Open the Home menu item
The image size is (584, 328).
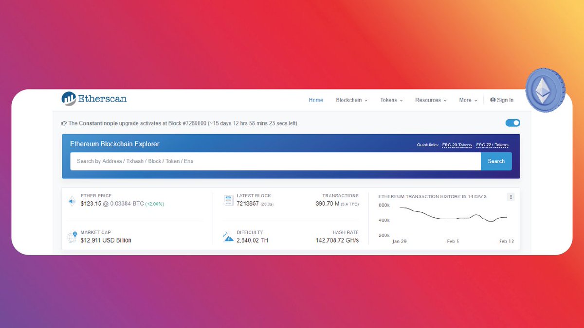(x=316, y=100)
